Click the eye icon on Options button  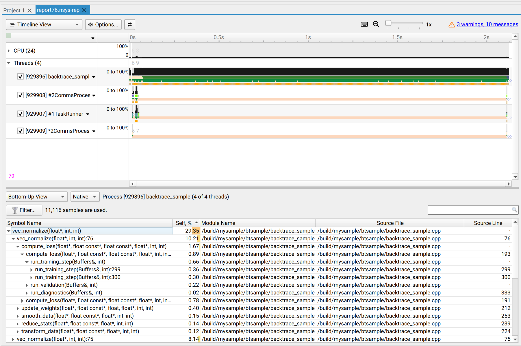coord(91,25)
